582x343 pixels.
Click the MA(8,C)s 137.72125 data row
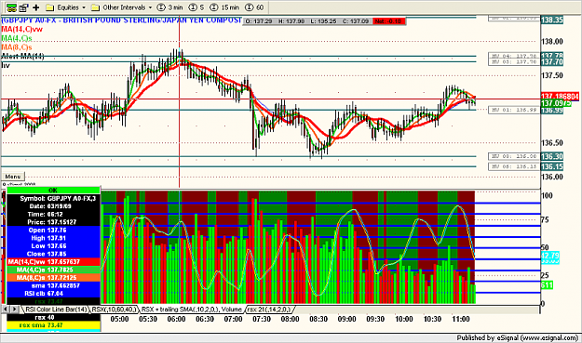click(x=53, y=278)
